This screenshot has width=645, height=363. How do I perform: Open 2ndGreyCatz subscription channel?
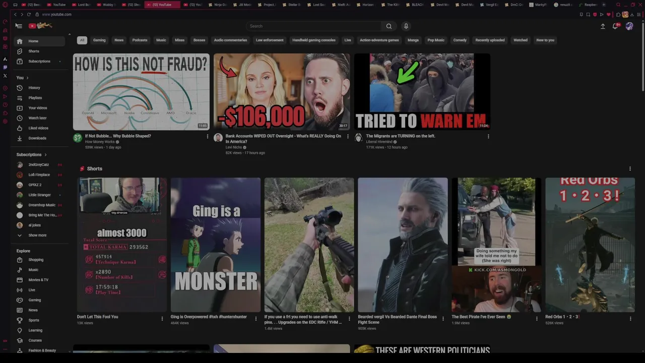(40, 164)
